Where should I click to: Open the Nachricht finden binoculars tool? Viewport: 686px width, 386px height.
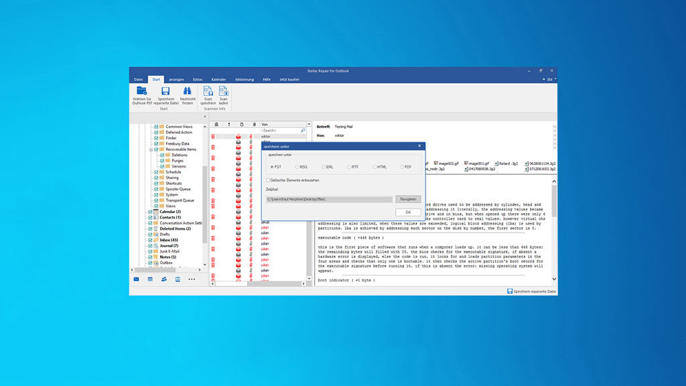pyautogui.click(x=188, y=91)
